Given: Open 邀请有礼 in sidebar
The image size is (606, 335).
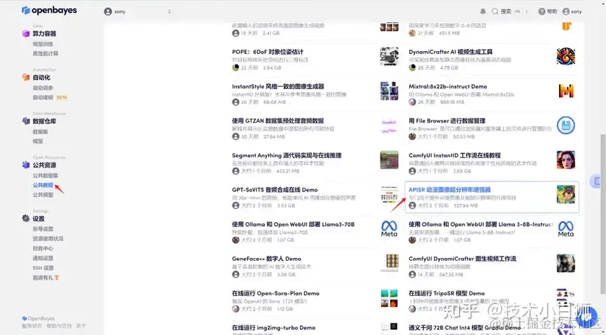Looking at the screenshot, I should click(x=46, y=278).
